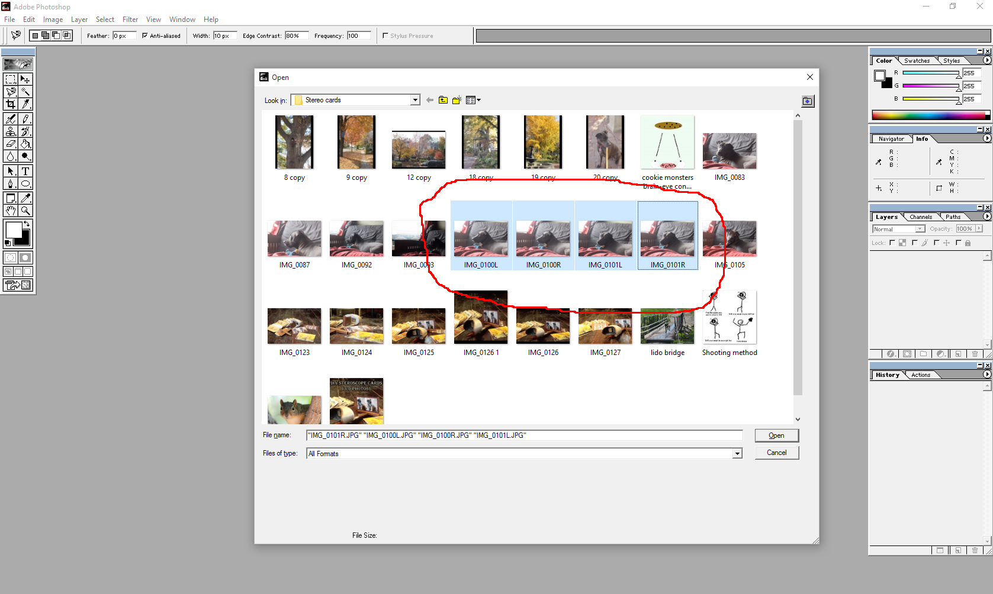Image resolution: width=993 pixels, height=594 pixels.
Task: Click the foreground color swatch in toolbox
Action: click(x=14, y=230)
